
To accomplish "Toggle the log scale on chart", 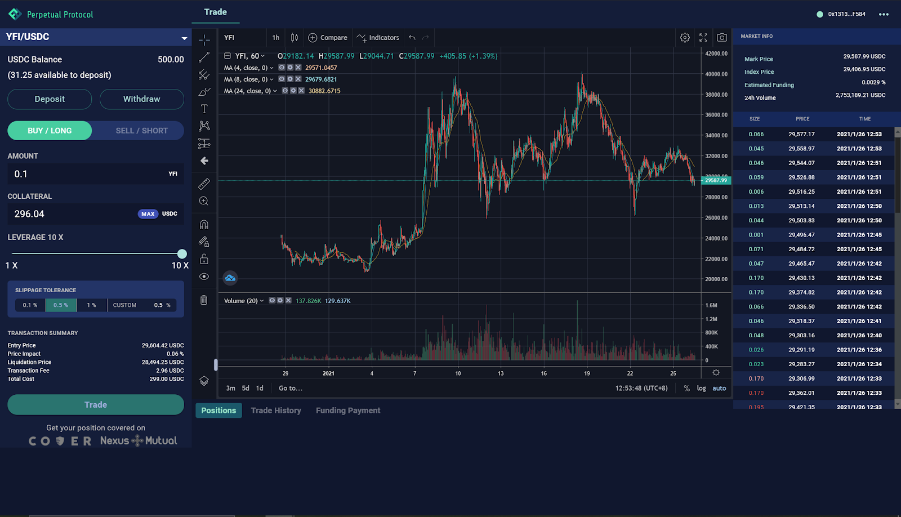I will point(701,389).
